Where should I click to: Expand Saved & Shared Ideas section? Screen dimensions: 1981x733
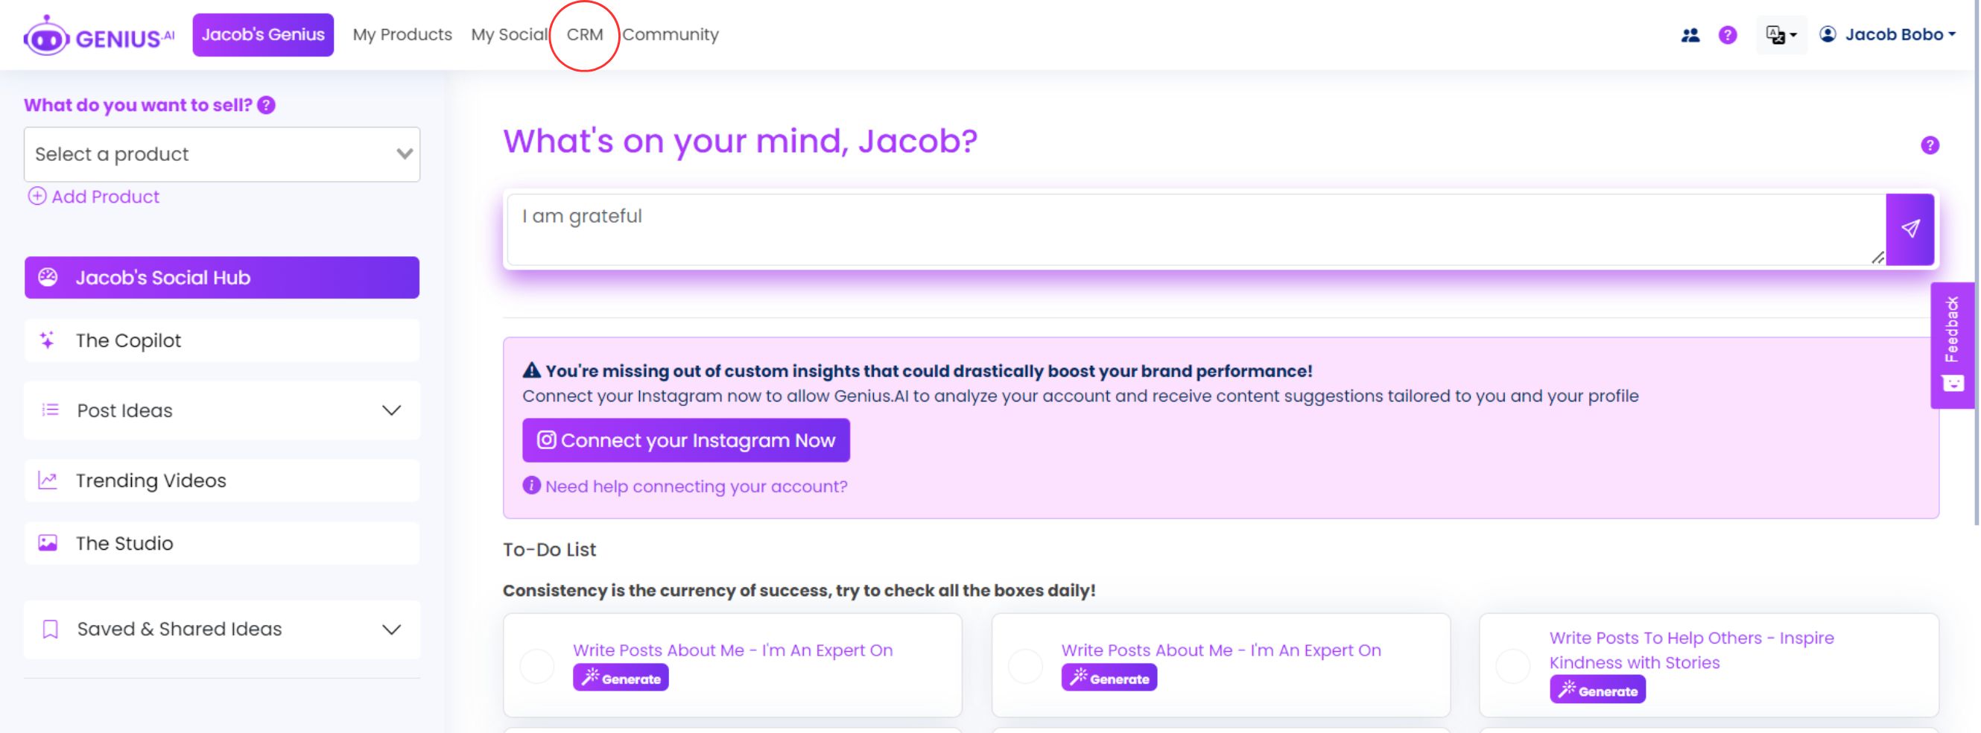coord(222,630)
